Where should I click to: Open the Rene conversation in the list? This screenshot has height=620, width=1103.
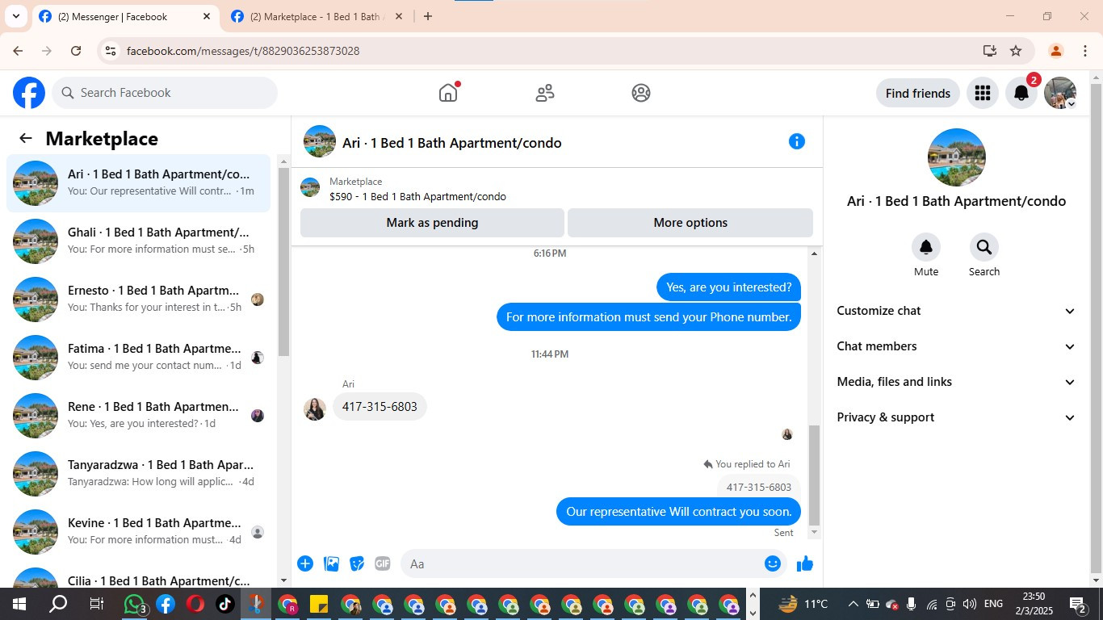tap(138, 416)
